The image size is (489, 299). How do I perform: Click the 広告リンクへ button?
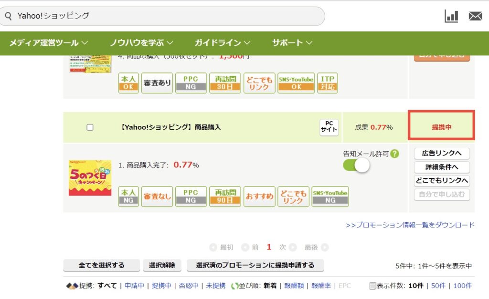(x=442, y=154)
